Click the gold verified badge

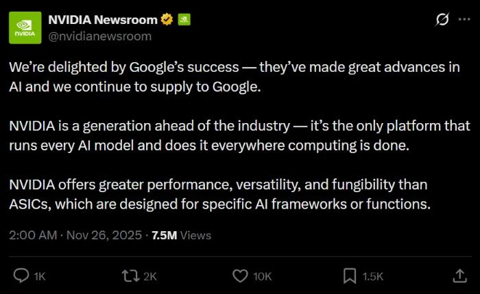(x=167, y=21)
